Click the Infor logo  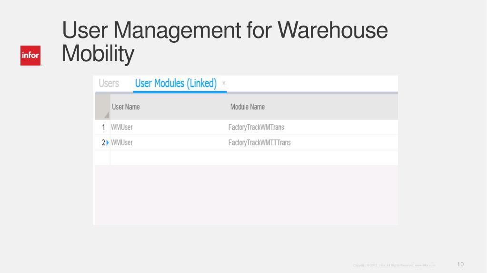[30, 56]
